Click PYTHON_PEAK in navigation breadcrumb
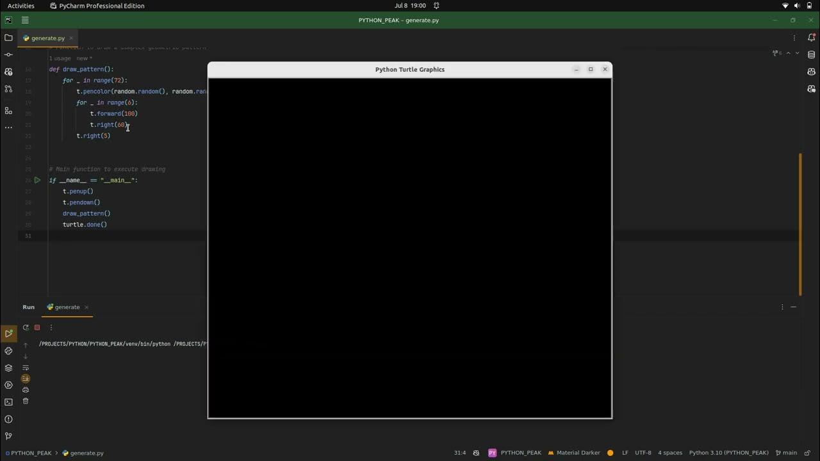Viewport: 820px width, 461px height. [28, 453]
